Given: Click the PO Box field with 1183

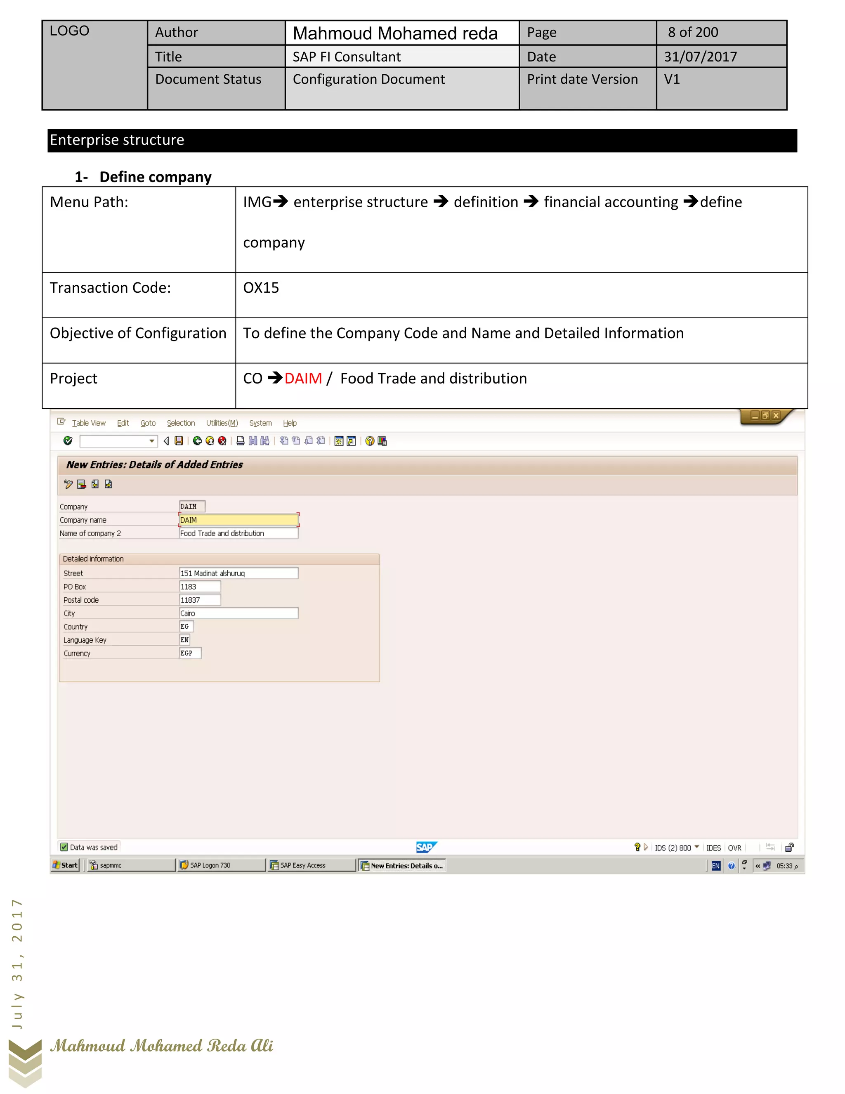Looking at the screenshot, I should pos(200,587).
